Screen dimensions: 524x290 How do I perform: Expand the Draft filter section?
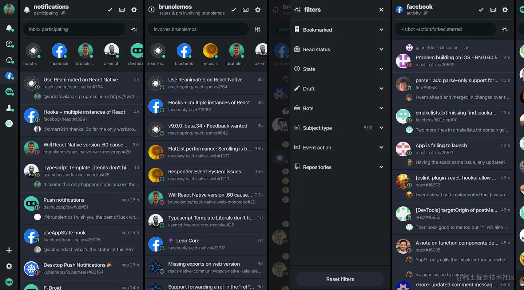click(x=340, y=89)
